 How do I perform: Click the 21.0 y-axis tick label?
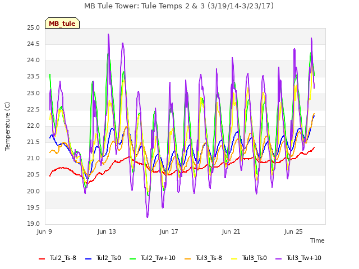click(34, 159)
